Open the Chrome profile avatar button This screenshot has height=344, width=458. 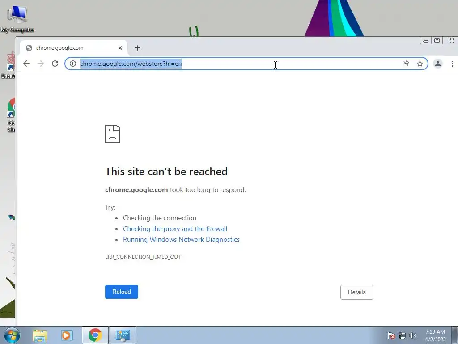(437, 64)
